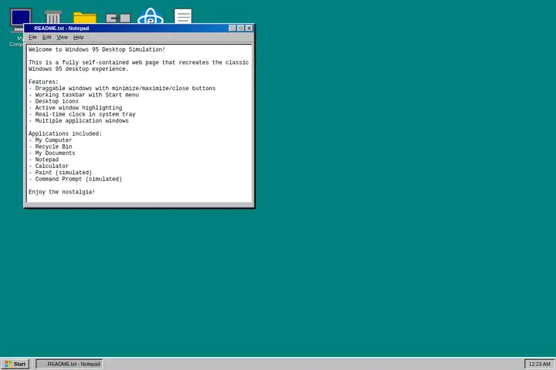Click the '- Recycle Bin' line in Notepad
This screenshot has width=556, height=370.
[x=50, y=146]
